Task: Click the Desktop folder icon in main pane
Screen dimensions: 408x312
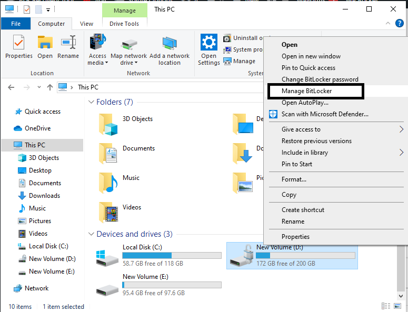Action: 243,125
